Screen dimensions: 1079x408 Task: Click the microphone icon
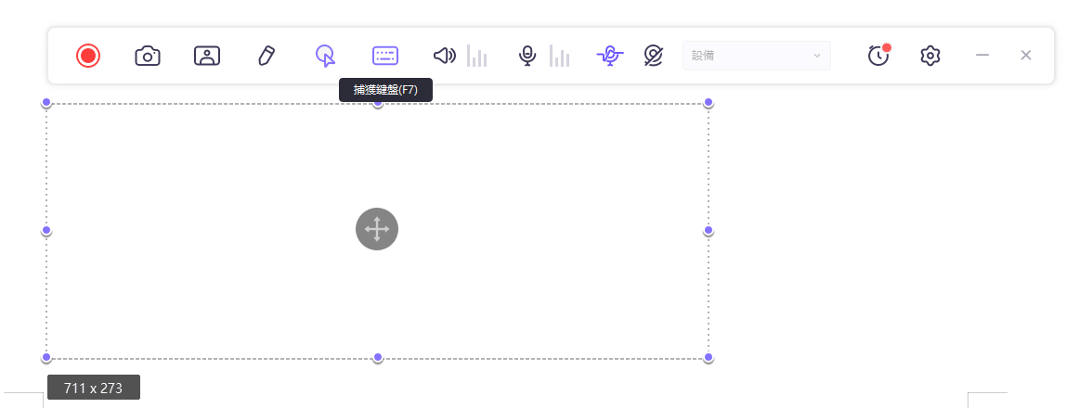click(x=527, y=56)
